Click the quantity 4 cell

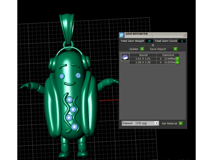tap(161, 62)
